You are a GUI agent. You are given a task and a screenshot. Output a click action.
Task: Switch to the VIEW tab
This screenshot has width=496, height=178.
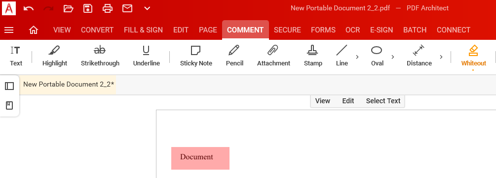62,30
